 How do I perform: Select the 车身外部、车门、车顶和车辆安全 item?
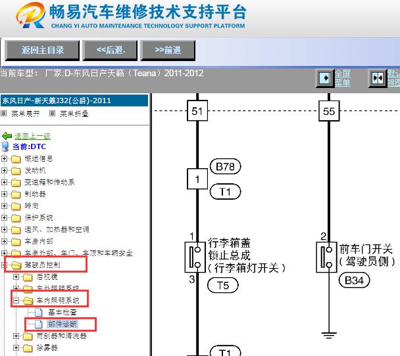[78, 253]
